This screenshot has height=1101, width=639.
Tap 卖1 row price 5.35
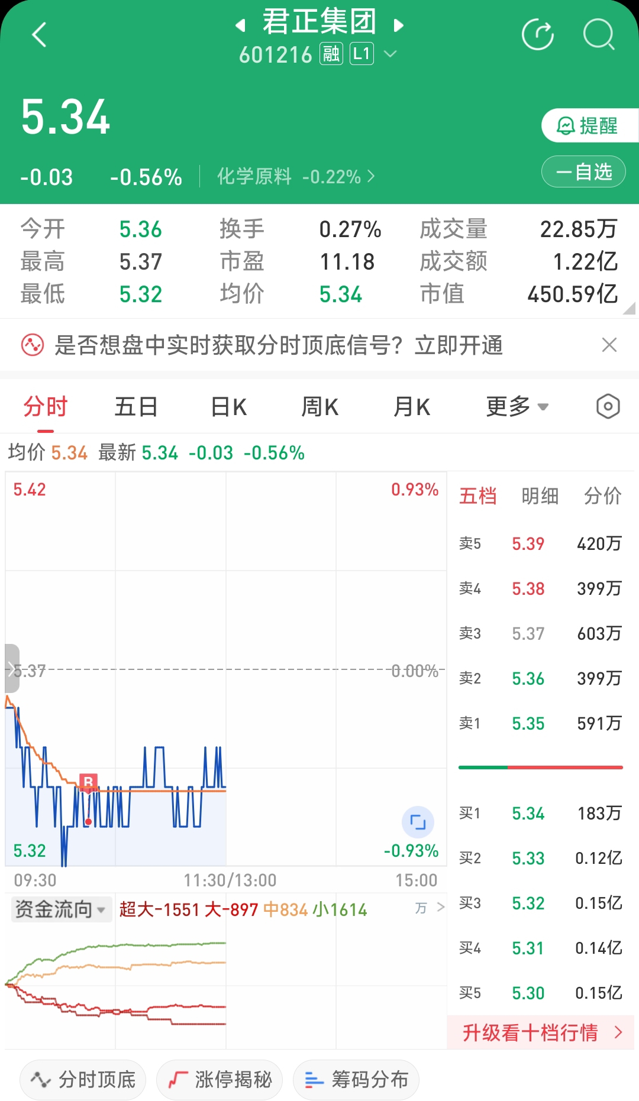coord(528,723)
